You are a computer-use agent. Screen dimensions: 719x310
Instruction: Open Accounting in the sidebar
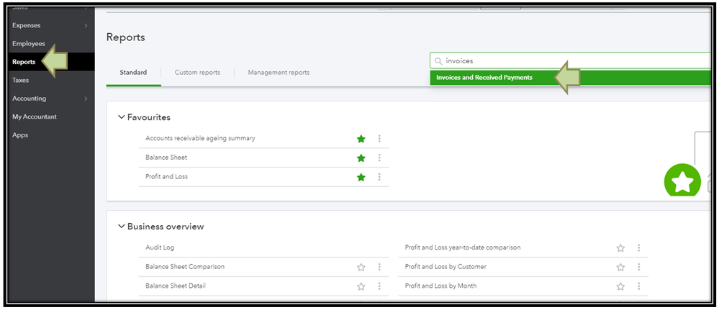[30, 99]
